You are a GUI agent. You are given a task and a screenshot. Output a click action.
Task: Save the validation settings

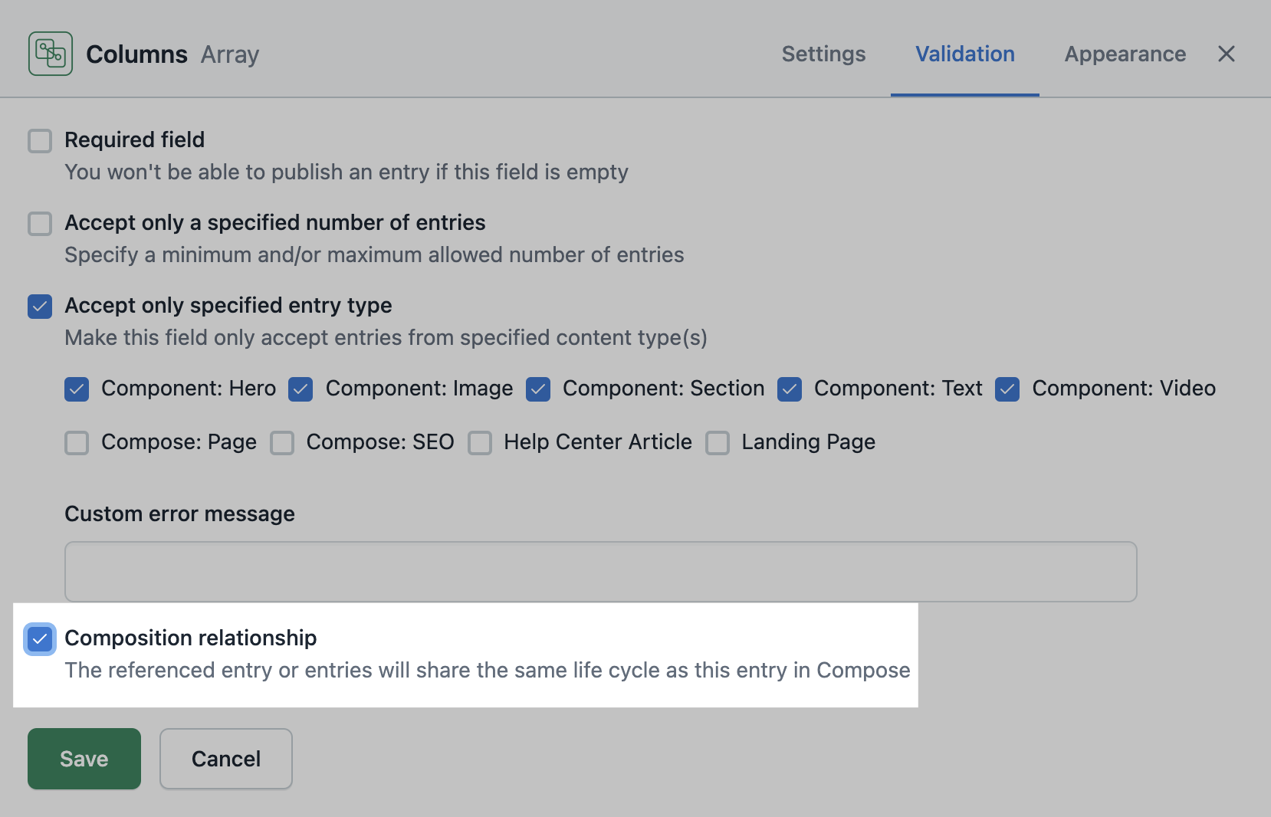point(84,759)
